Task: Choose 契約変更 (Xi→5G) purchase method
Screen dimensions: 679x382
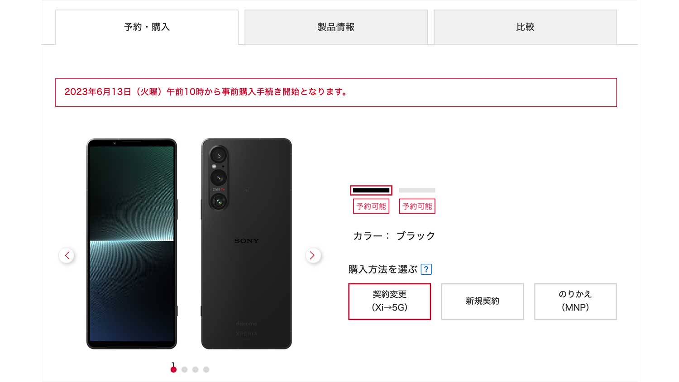Action: 389,301
